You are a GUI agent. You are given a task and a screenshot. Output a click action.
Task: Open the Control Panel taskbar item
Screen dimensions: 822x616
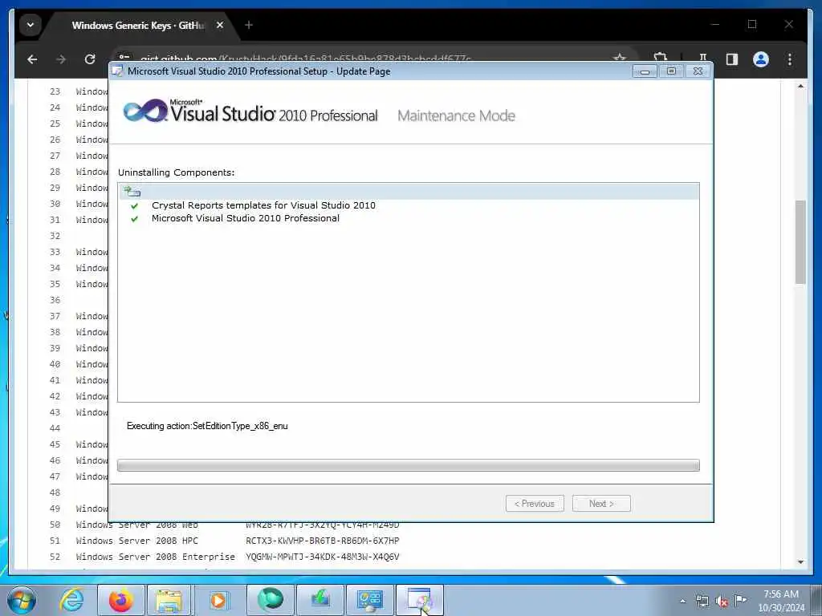[x=369, y=600]
